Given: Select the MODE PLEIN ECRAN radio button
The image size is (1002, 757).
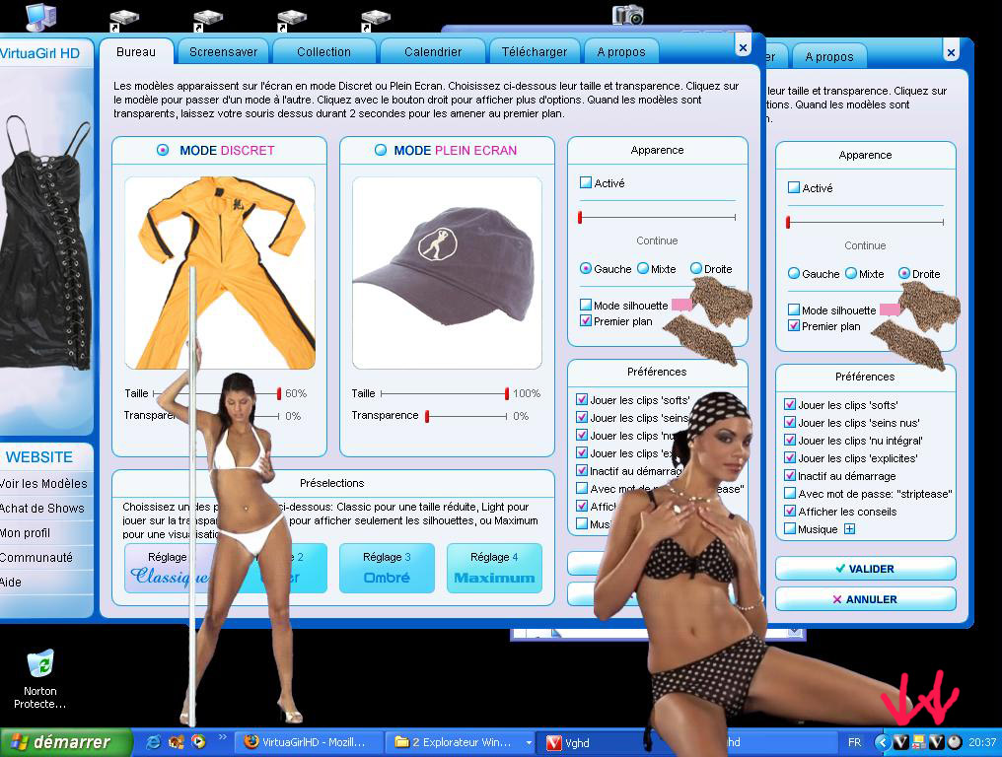Looking at the screenshot, I should pyautogui.click(x=381, y=150).
